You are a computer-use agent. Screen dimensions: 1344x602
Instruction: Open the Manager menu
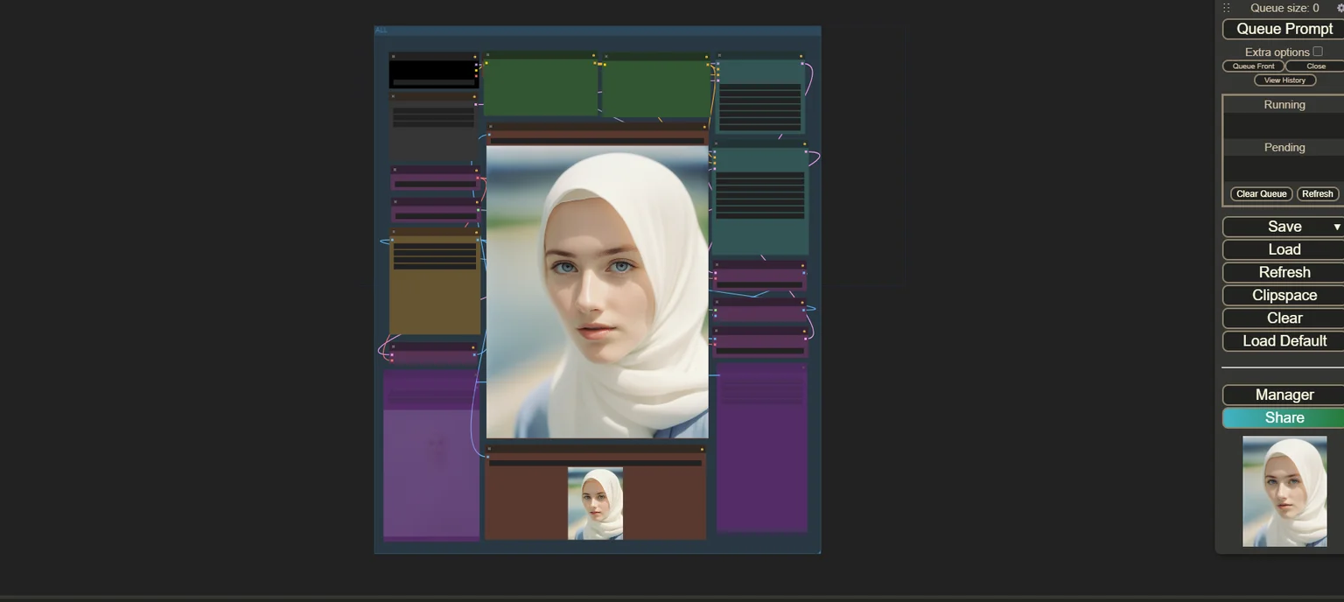[x=1284, y=395]
